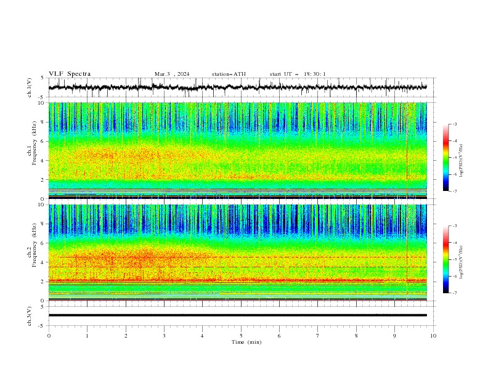
Task: Click the ch.1(V) waveform axis label
Action: (30, 87)
